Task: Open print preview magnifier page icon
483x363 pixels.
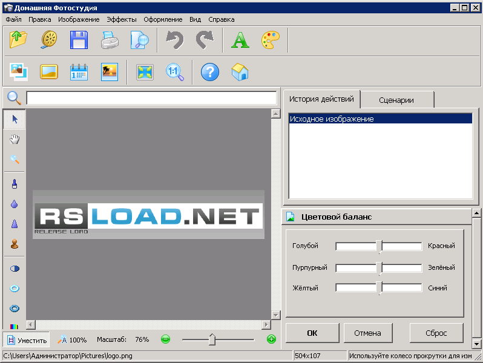Action: 140,40
